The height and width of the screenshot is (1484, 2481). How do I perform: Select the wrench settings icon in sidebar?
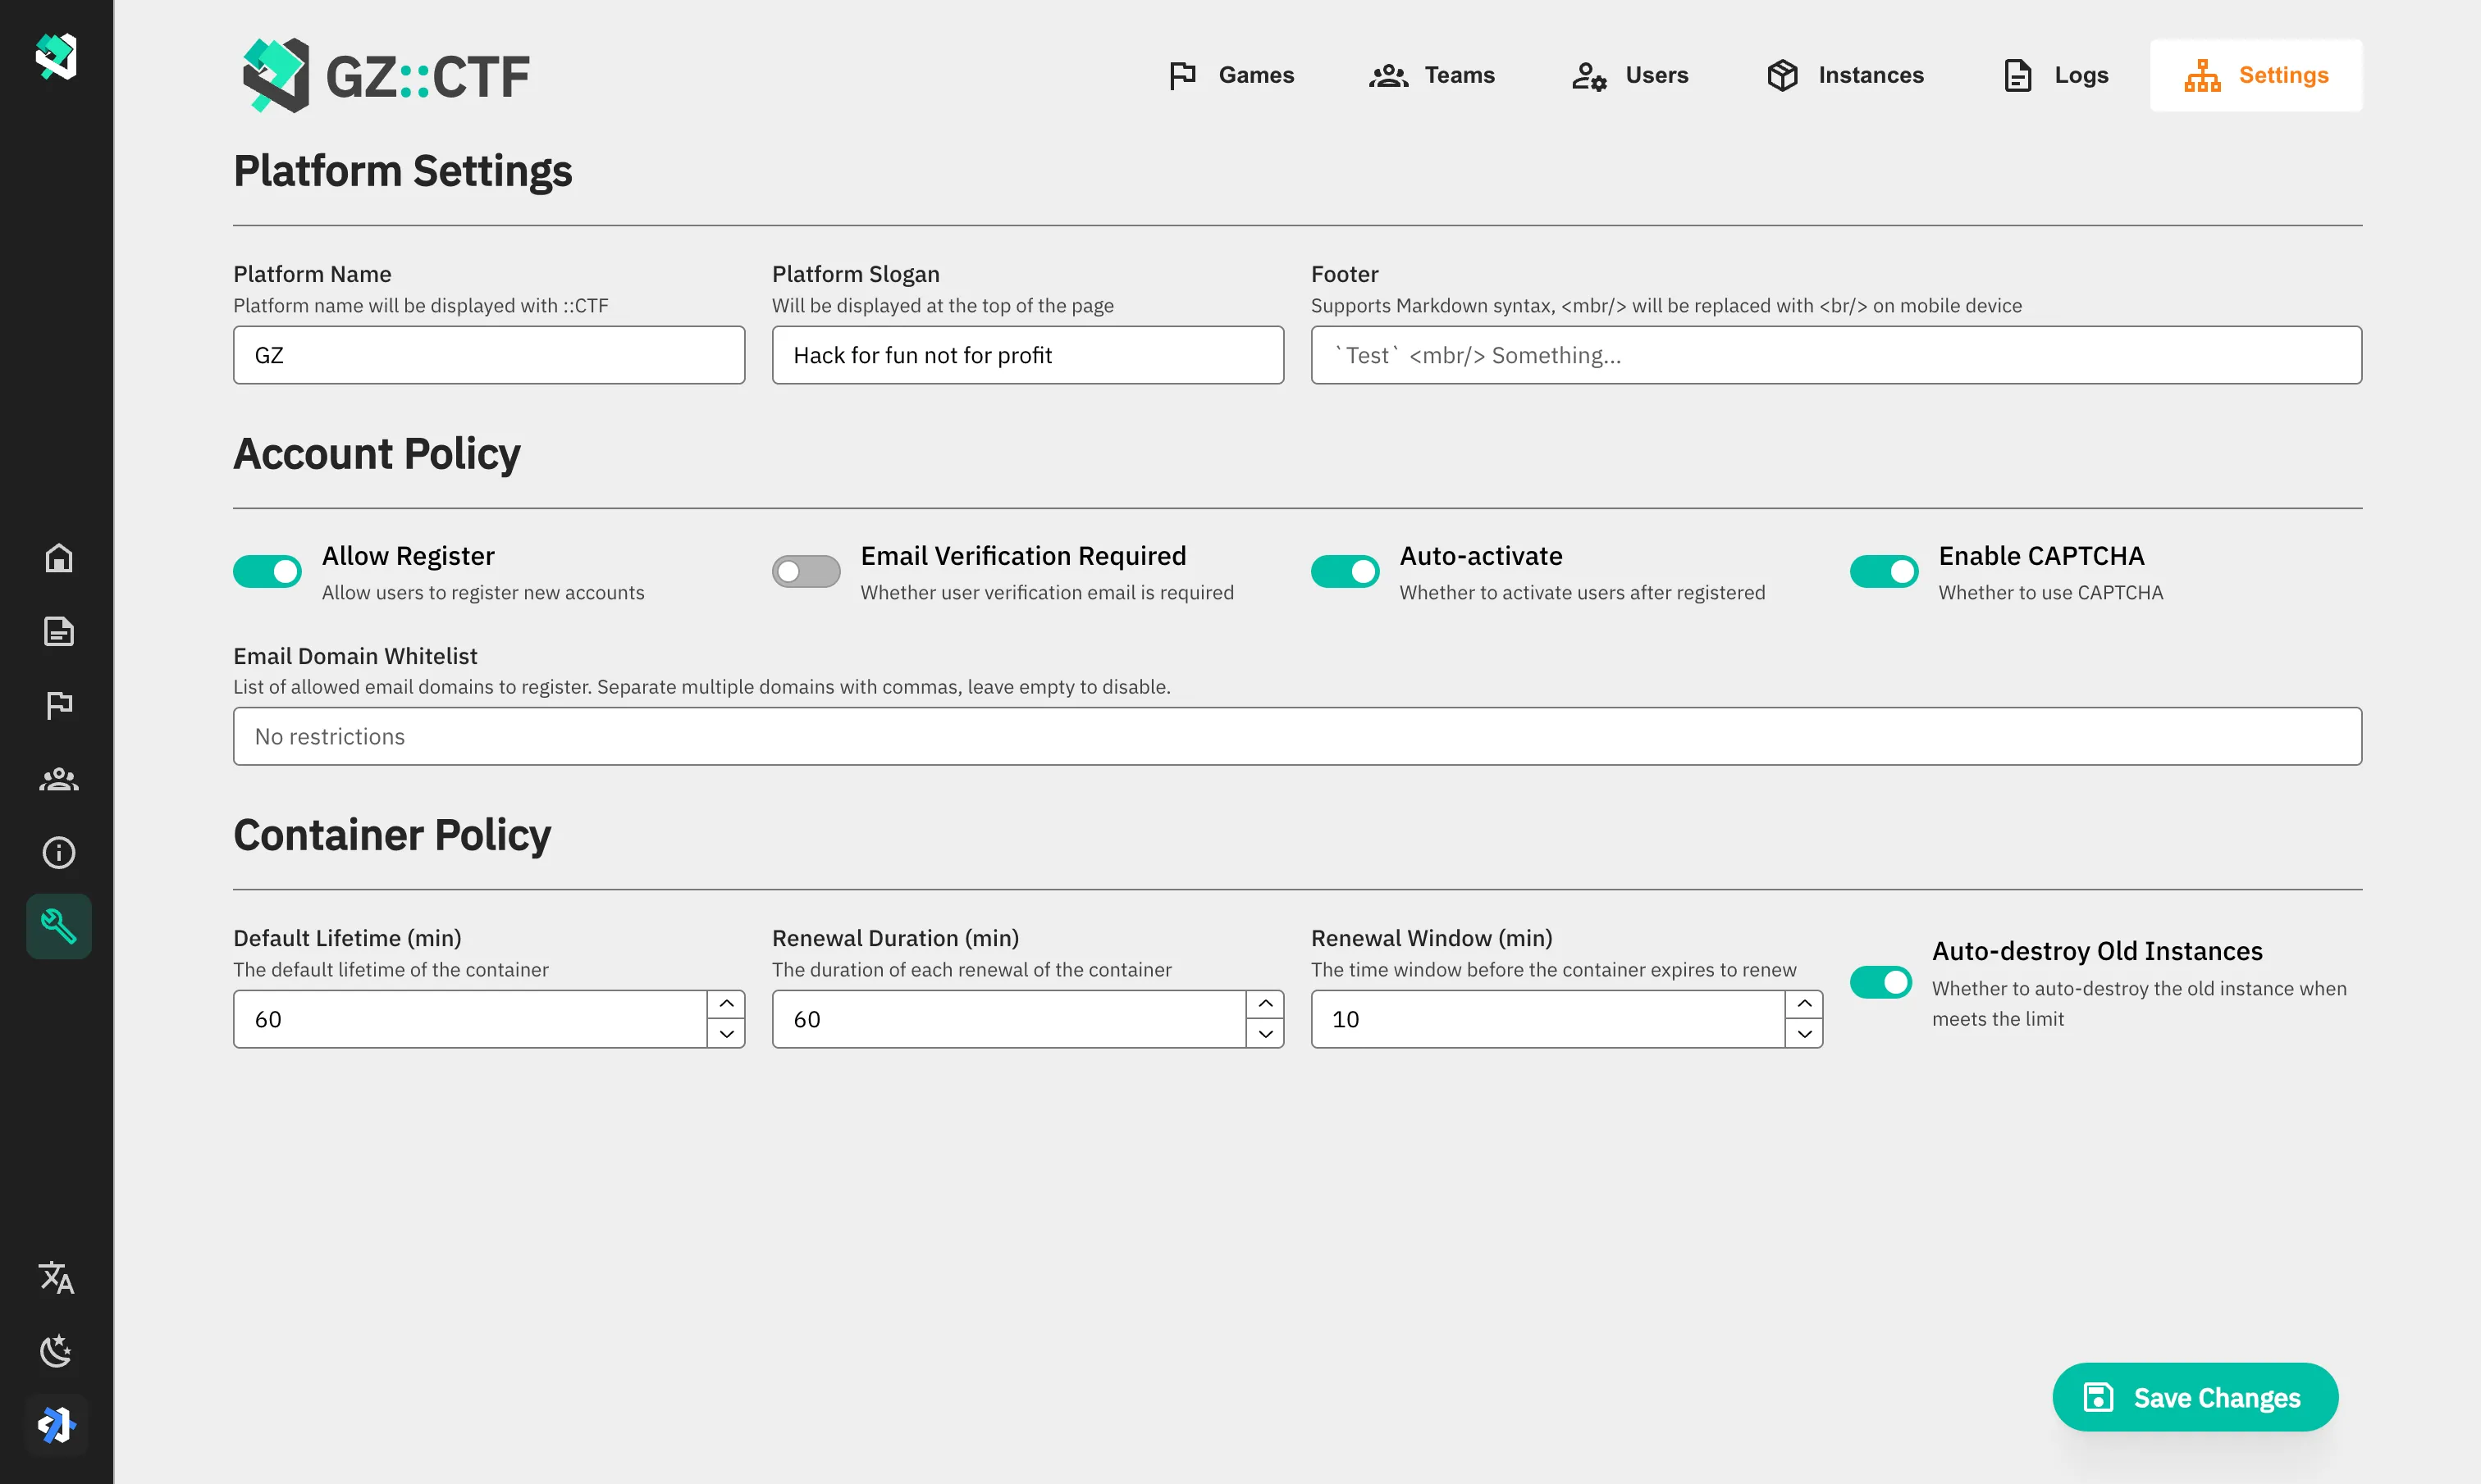(58, 926)
